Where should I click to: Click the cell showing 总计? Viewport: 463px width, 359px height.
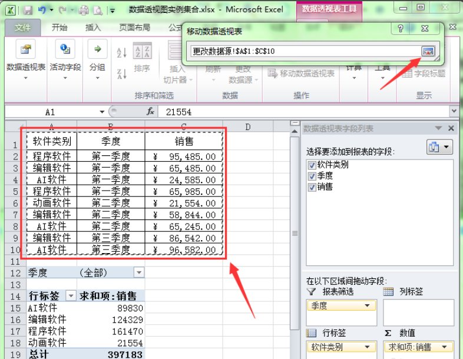pyautogui.click(x=51, y=354)
